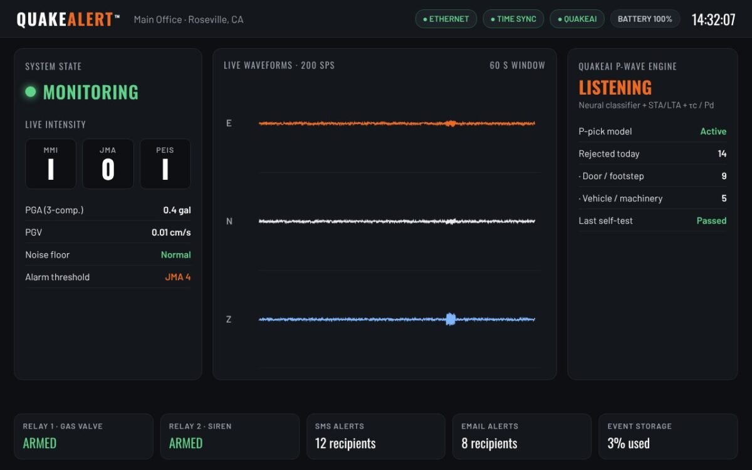Click the Alarm threshold JMA 4 value
The height and width of the screenshot is (470, 752).
pos(178,277)
